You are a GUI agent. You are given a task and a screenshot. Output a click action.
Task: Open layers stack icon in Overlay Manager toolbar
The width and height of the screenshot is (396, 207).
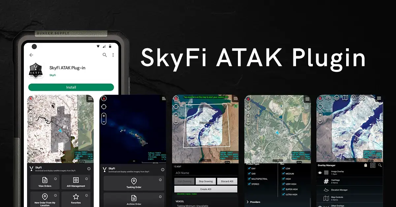click(337, 98)
